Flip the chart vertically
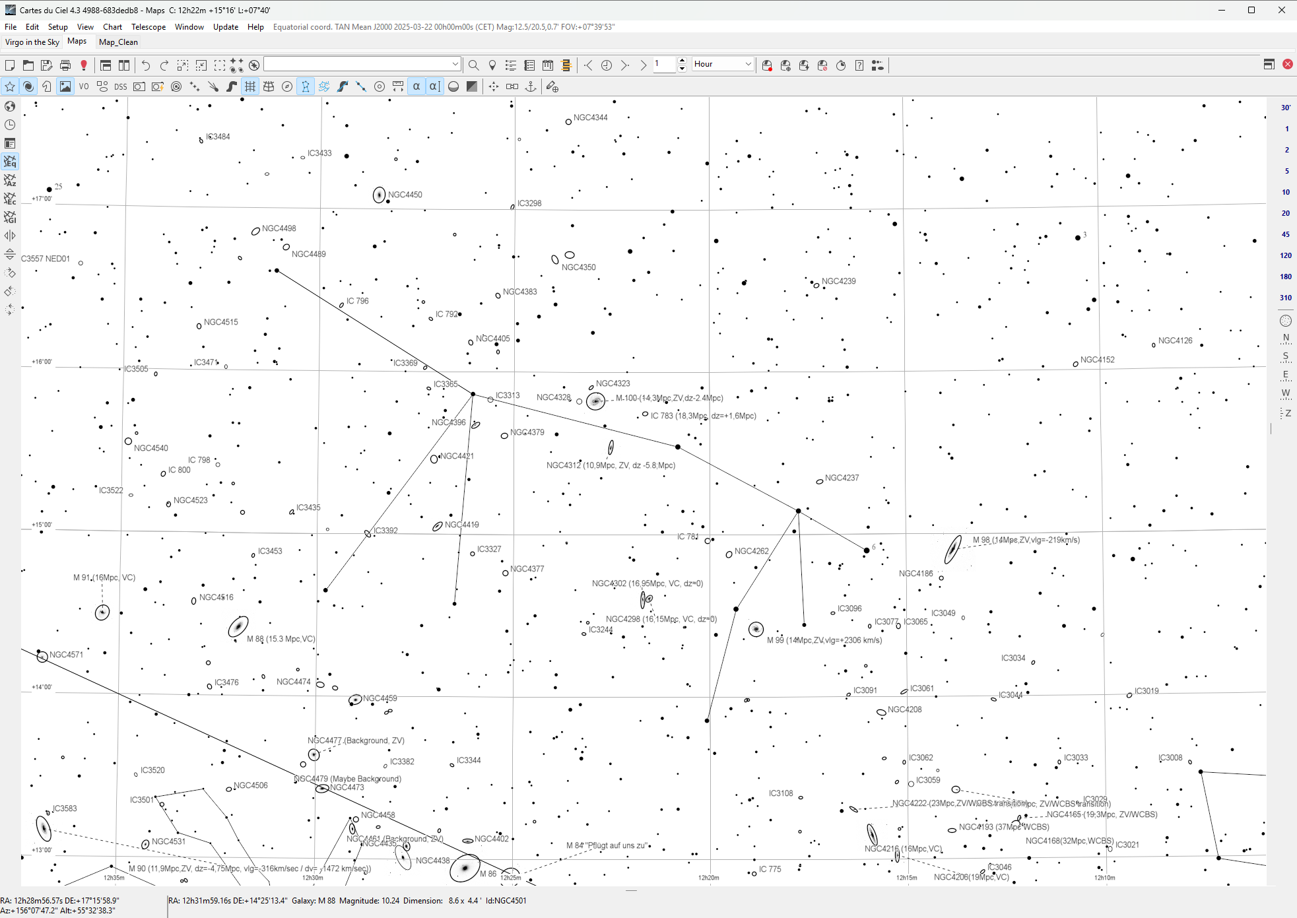 (x=10, y=254)
